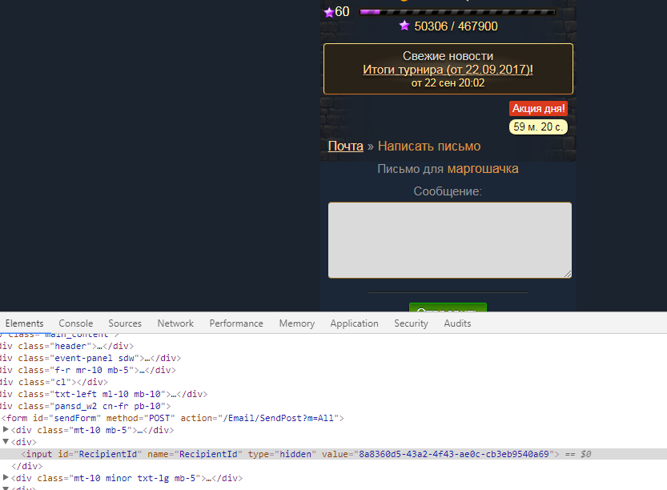667x490 pixels.
Task: Click the star icon beside 50306 experience
Action: (404, 26)
